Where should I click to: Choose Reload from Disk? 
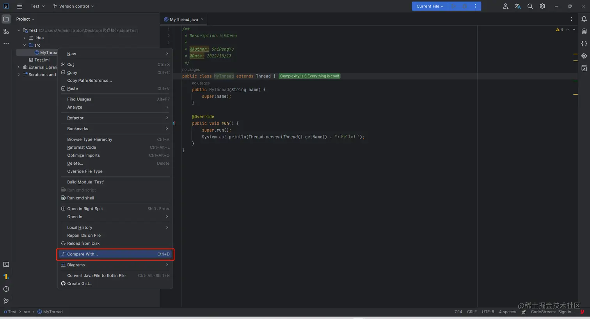(x=115, y=243)
